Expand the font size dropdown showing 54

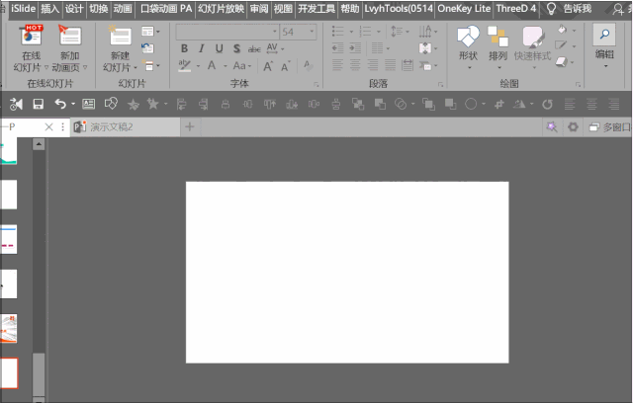(x=314, y=32)
